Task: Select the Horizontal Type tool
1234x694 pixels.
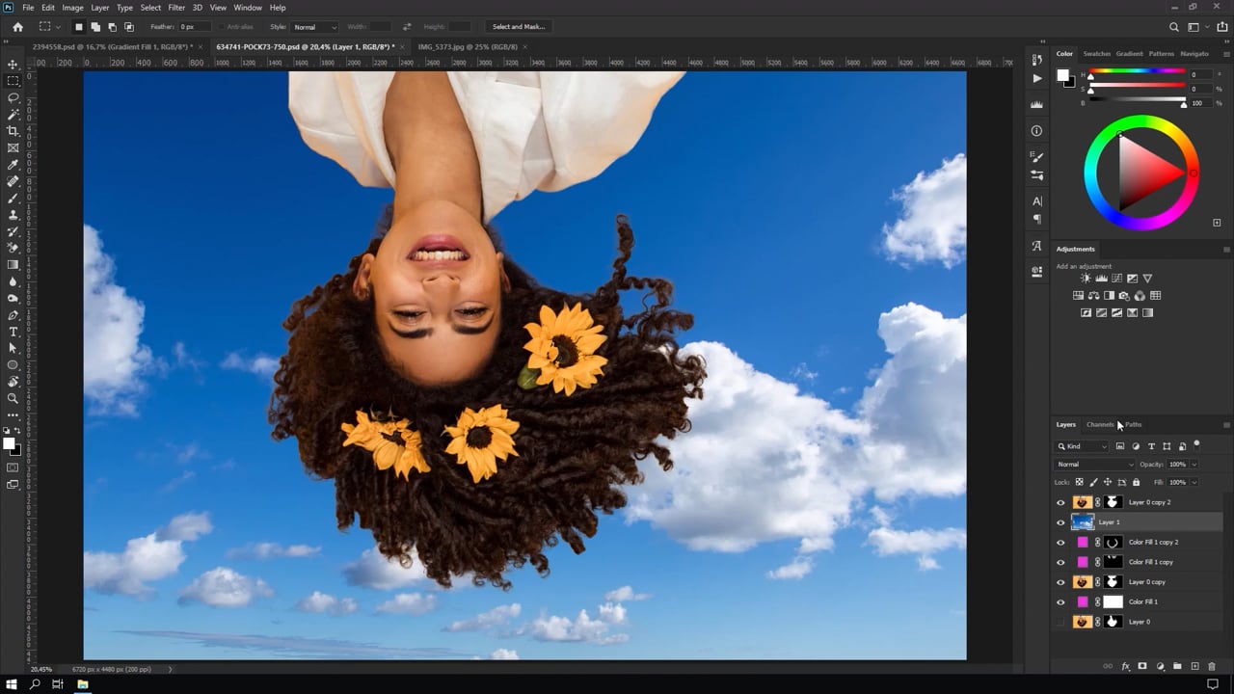Action: pos(13,332)
